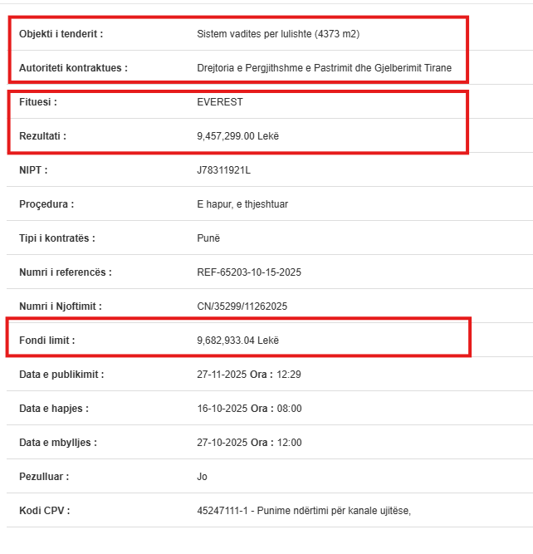The height and width of the screenshot is (554, 533).
Task: Select the "Fondi limit" label
Action: (47, 341)
